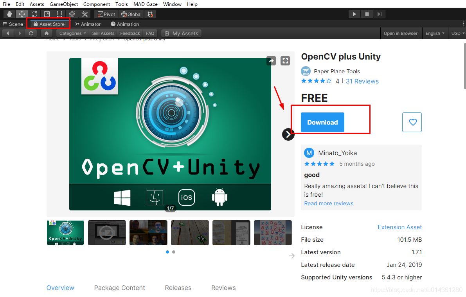Advance thumbnails with right arrow
The image size is (466, 297).
292,256
